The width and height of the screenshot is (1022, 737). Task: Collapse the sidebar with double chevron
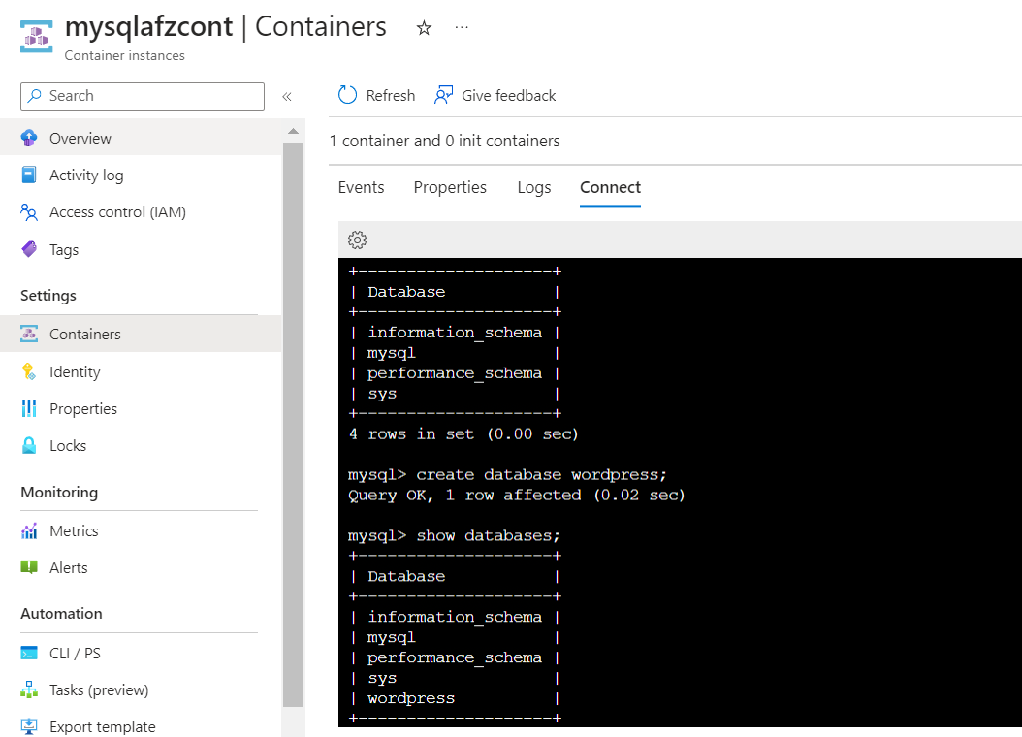(287, 96)
